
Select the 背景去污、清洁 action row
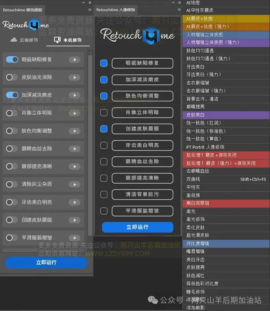pos(226,99)
